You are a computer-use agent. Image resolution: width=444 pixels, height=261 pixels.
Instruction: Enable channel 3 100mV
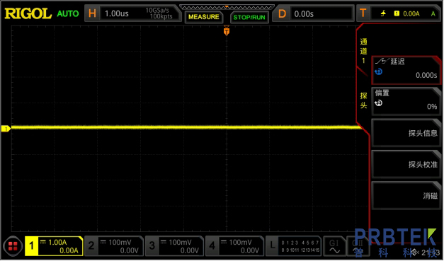click(174, 245)
